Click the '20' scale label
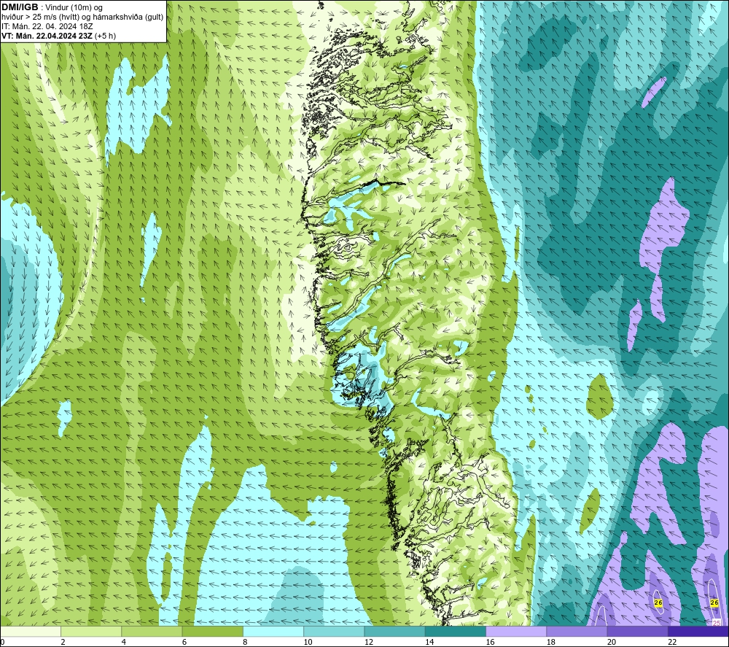 (612, 642)
